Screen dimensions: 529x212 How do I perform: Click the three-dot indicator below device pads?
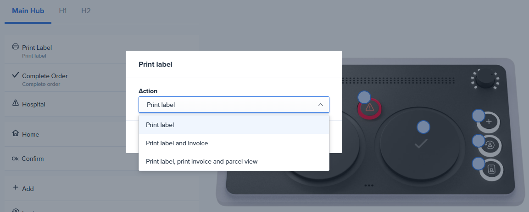click(369, 185)
